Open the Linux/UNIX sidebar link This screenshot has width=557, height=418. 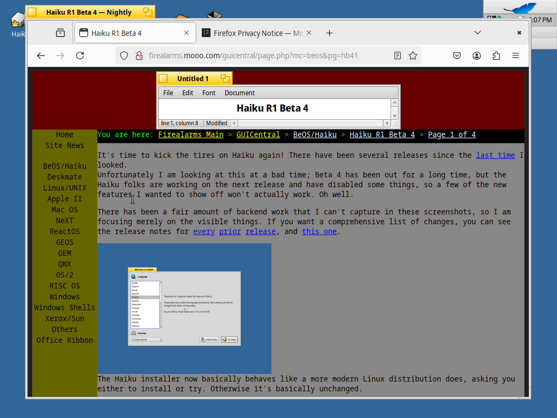65,188
